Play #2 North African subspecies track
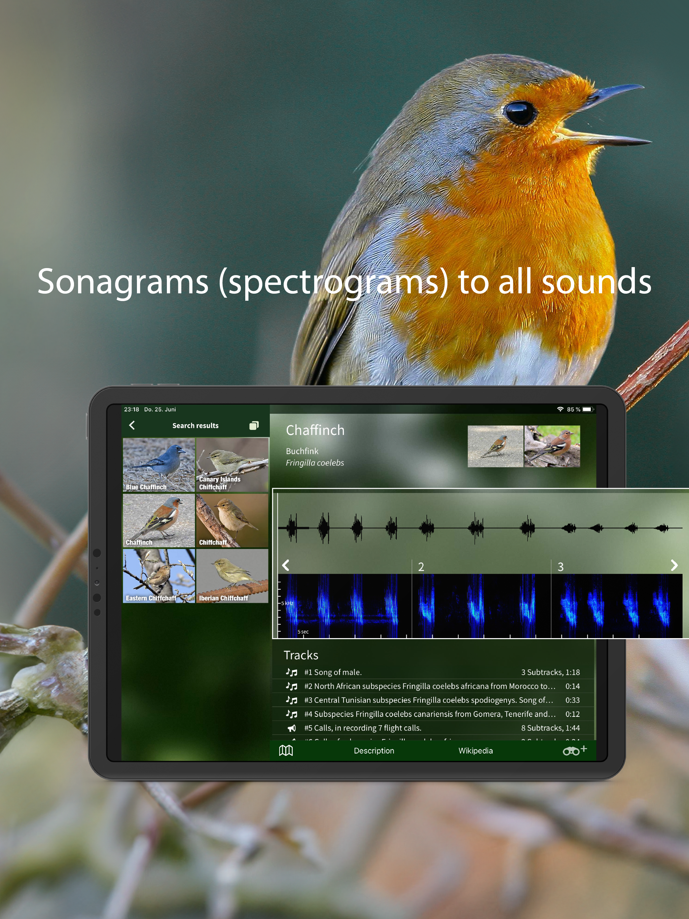Viewport: 689px width, 919px height. tap(430, 686)
